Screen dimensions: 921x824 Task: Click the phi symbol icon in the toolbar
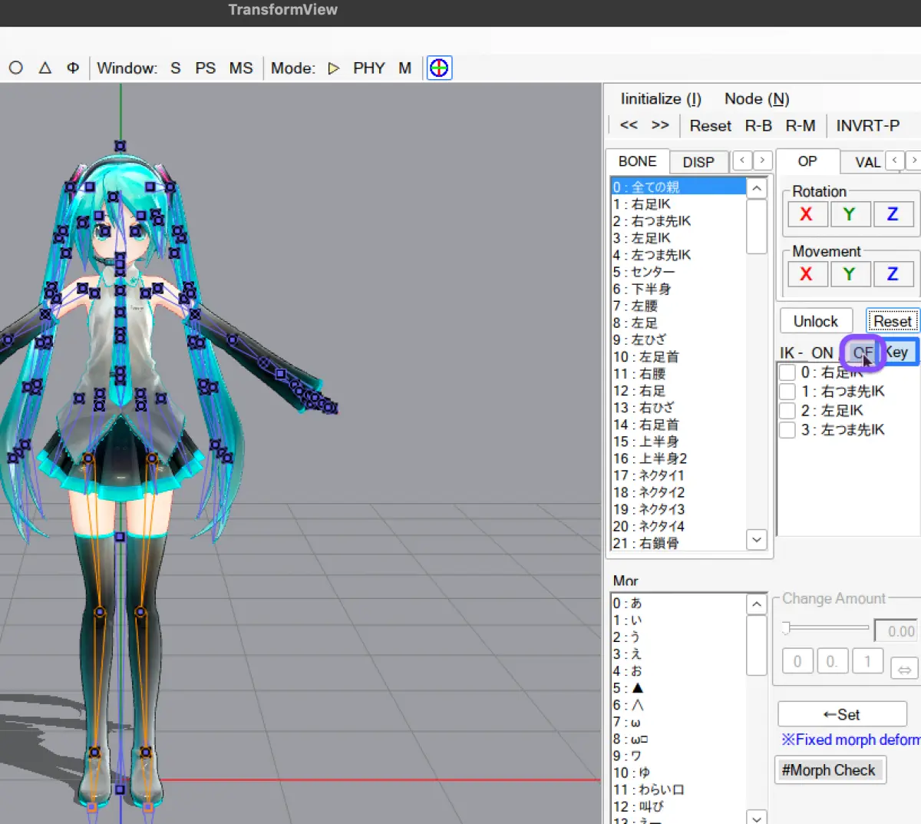tap(73, 68)
